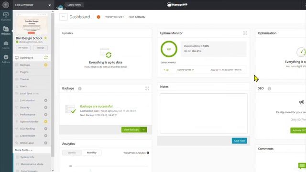306x172 pixels.
Task: Click the ManageWP logo
Action: pyautogui.click(x=177, y=5)
